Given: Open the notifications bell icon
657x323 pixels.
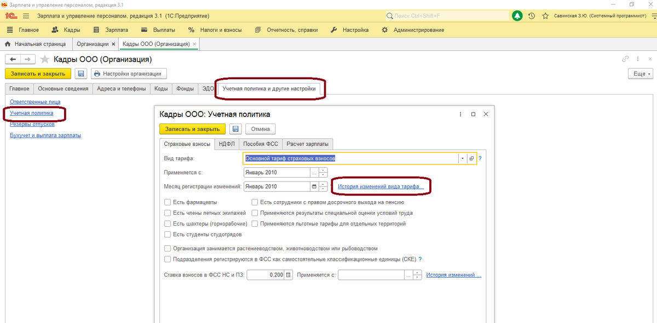Looking at the screenshot, I should tap(517, 16).
